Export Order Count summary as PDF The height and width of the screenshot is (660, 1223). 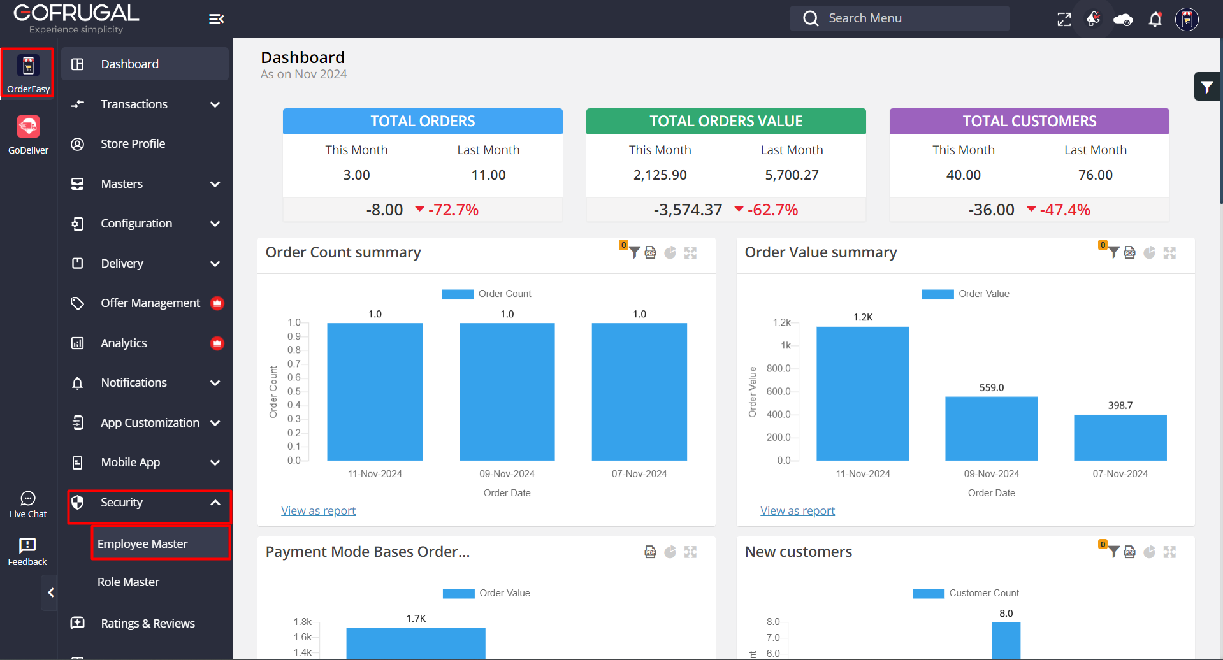pos(650,253)
